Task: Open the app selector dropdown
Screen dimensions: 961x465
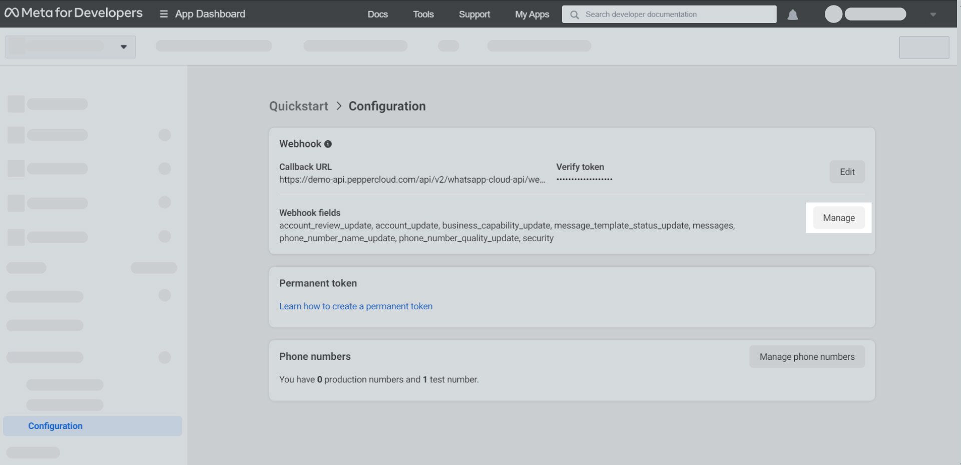Action: click(71, 47)
